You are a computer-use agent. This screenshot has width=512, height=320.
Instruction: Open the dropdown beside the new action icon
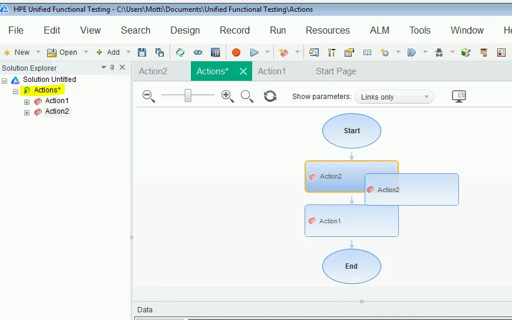coord(297,52)
